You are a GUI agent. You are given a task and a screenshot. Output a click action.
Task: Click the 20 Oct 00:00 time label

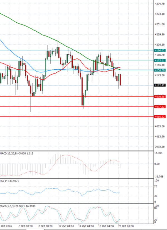(x=126, y=226)
